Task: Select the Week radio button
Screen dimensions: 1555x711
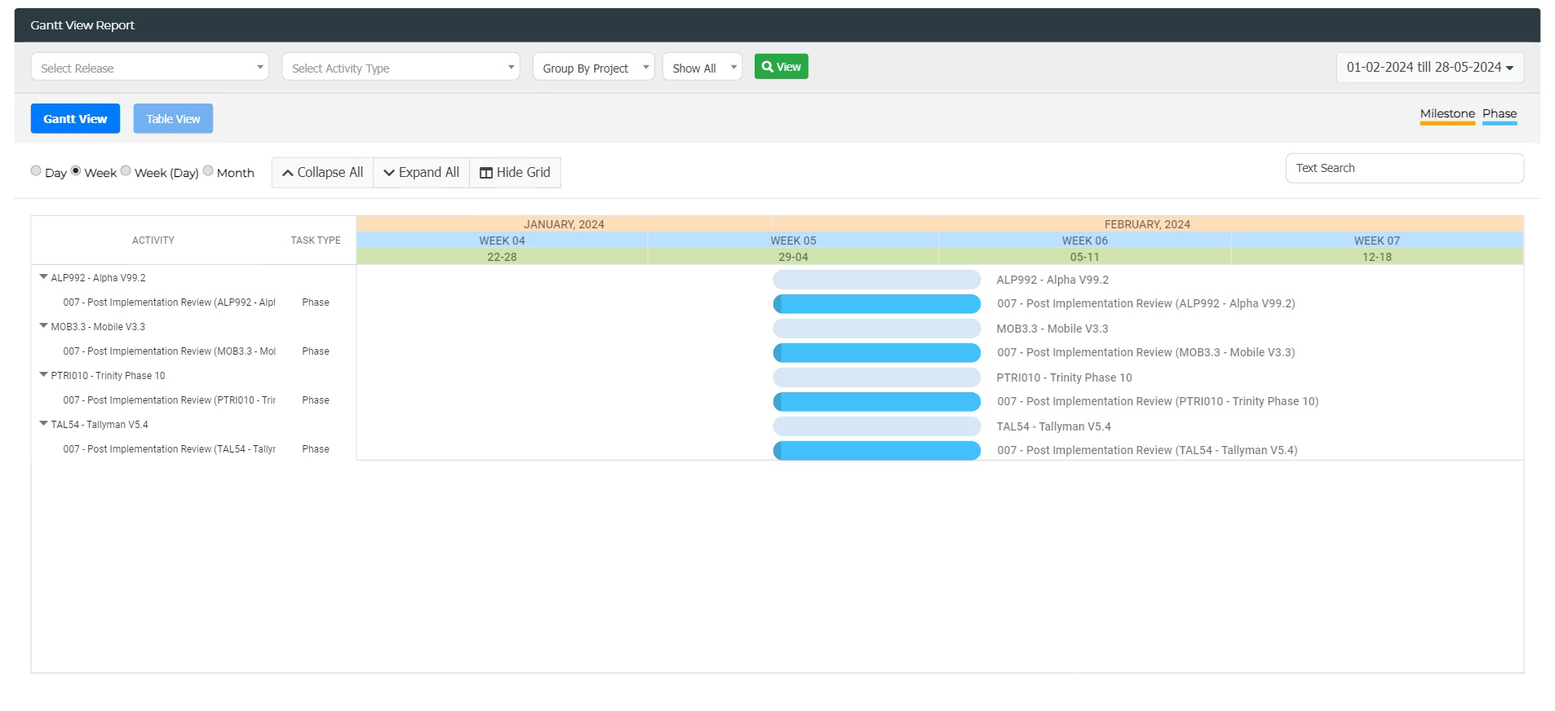Action: 76,170
